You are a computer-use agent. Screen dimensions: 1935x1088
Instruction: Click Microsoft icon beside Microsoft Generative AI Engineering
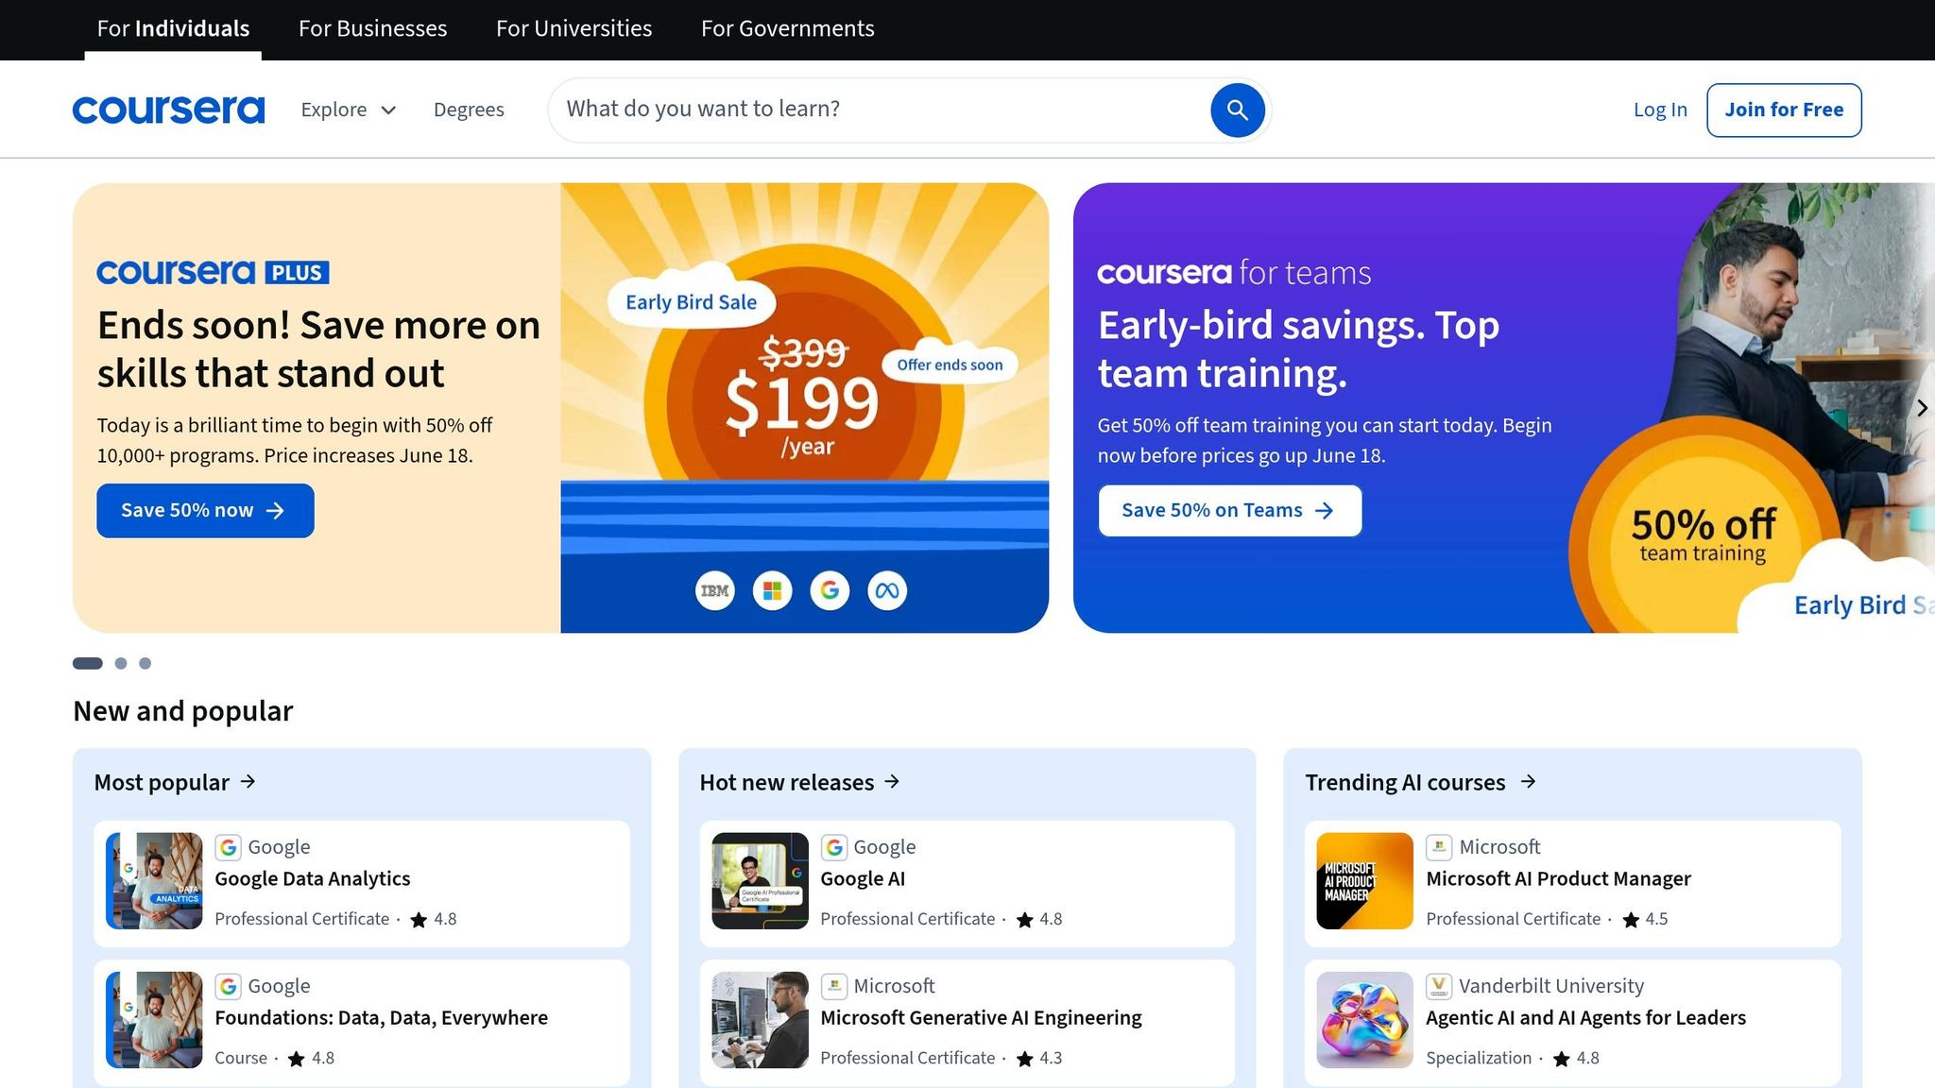coord(833,986)
